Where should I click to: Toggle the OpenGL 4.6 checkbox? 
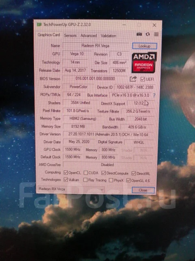click(128, 180)
